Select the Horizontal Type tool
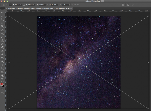The width and height of the screenshot is (151, 111). [2, 65]
